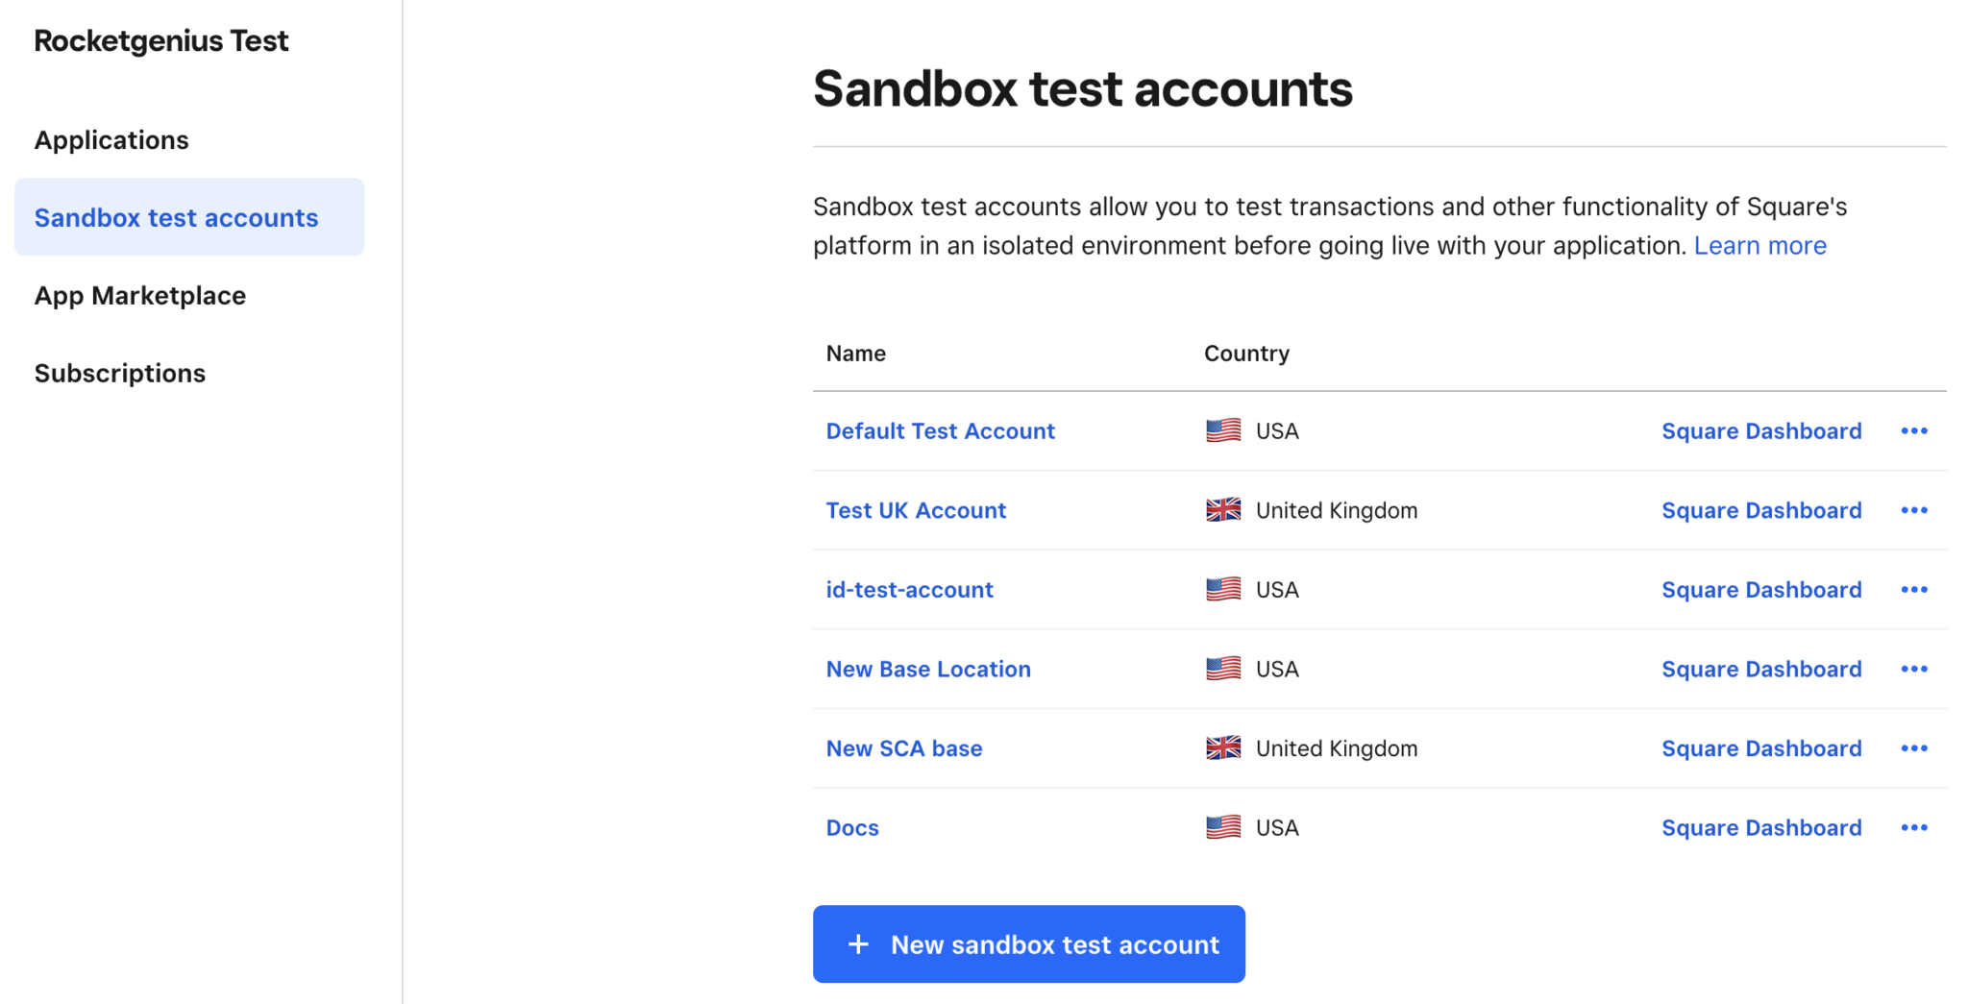Viewport: 1968px width, 1004px height.
Task: Open the options menu for Default Test Account
Action: [x=1914, y=430]
